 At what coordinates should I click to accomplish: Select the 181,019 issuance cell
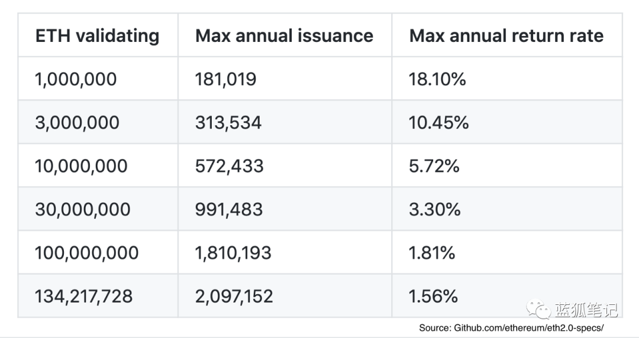[225, 79]
